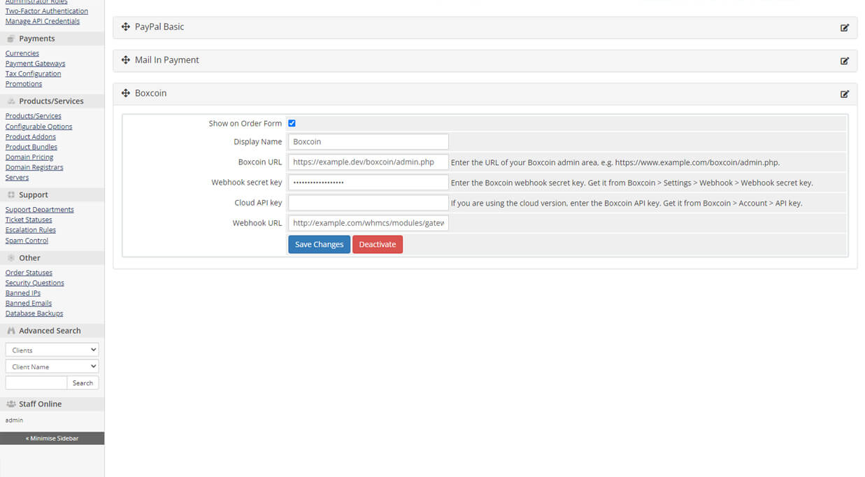Click the PayPal Basic edit icon
Image resolution: width=865 pixels, height=477 pixels.
point(844,28)
